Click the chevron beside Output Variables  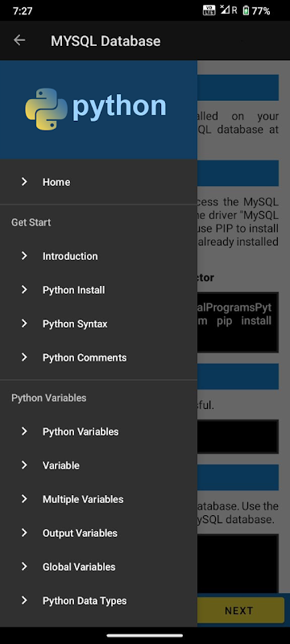(x=24, y=533)
